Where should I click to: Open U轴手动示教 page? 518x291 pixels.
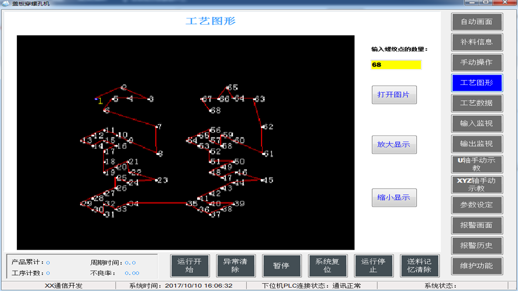pos(477,164)
